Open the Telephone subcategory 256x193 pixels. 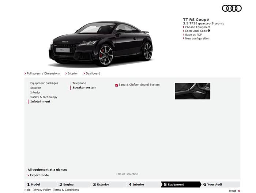tap(79, 83)
